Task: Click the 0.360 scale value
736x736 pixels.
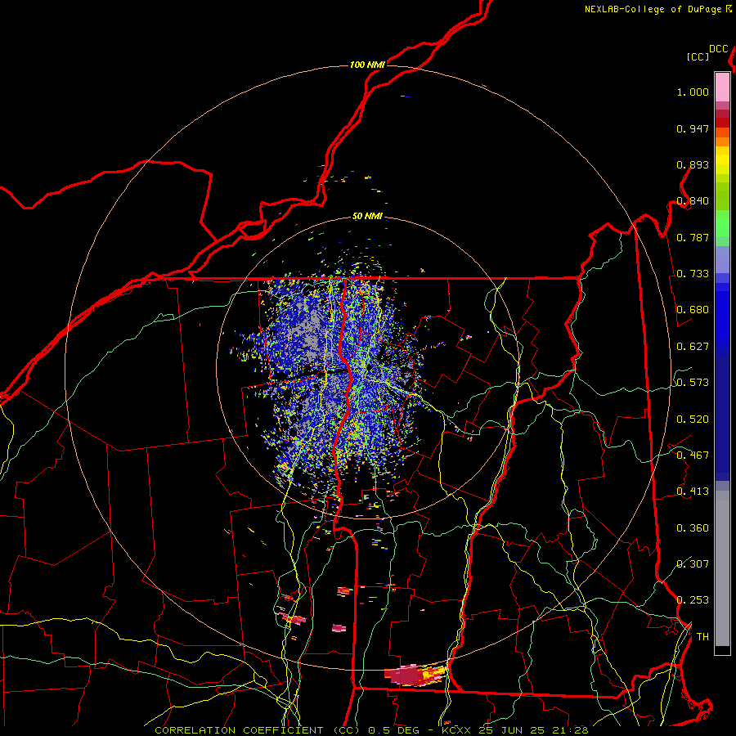Action: coord(693,528)
